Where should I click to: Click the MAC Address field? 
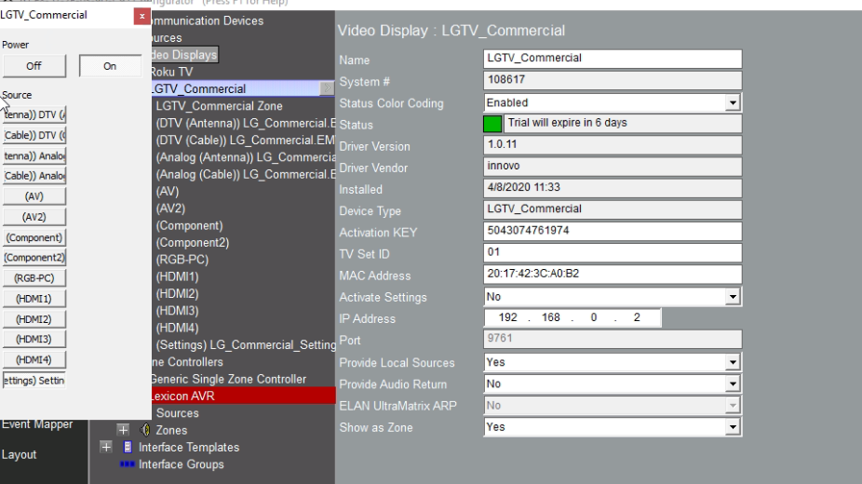[x=613, y=274]
